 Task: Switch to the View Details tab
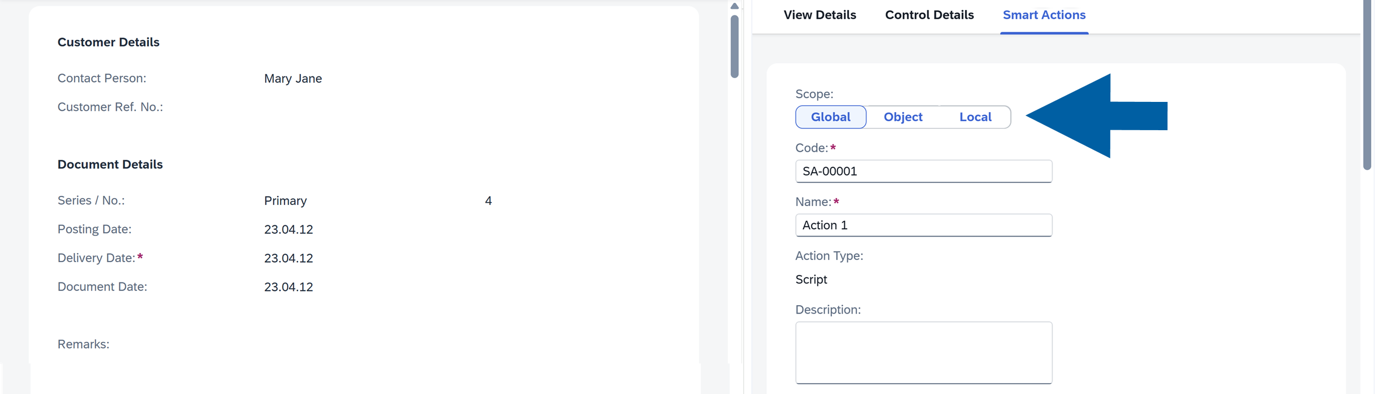(819, 15)
